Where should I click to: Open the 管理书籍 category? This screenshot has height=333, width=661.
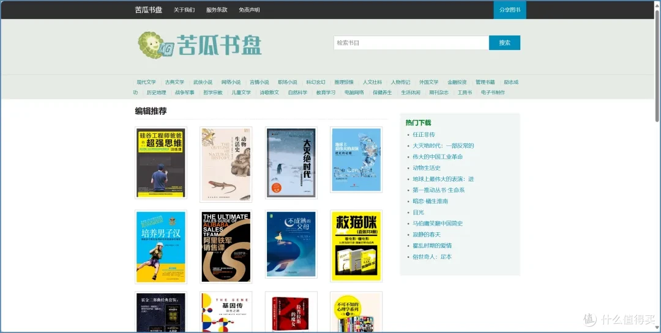tap(485, 82)
